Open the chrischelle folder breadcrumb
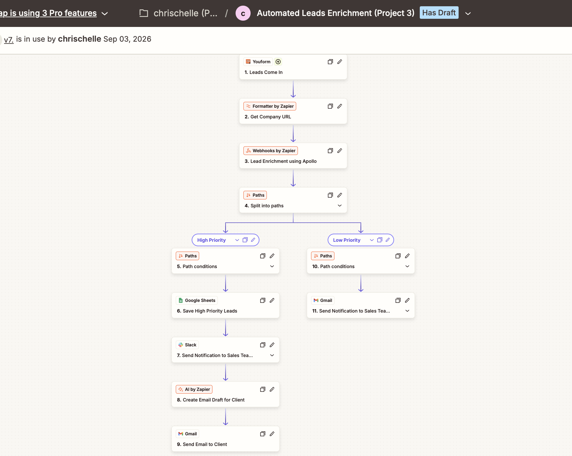572x456 pixels. tap(185, 13)
